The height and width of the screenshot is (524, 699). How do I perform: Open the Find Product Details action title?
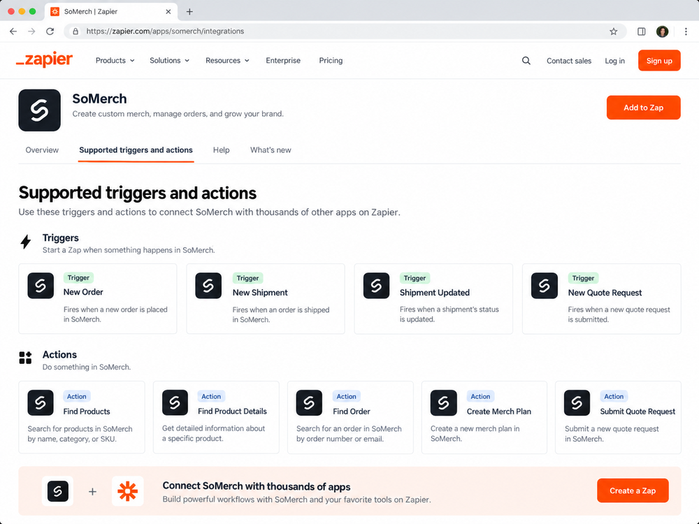(232, 412)
